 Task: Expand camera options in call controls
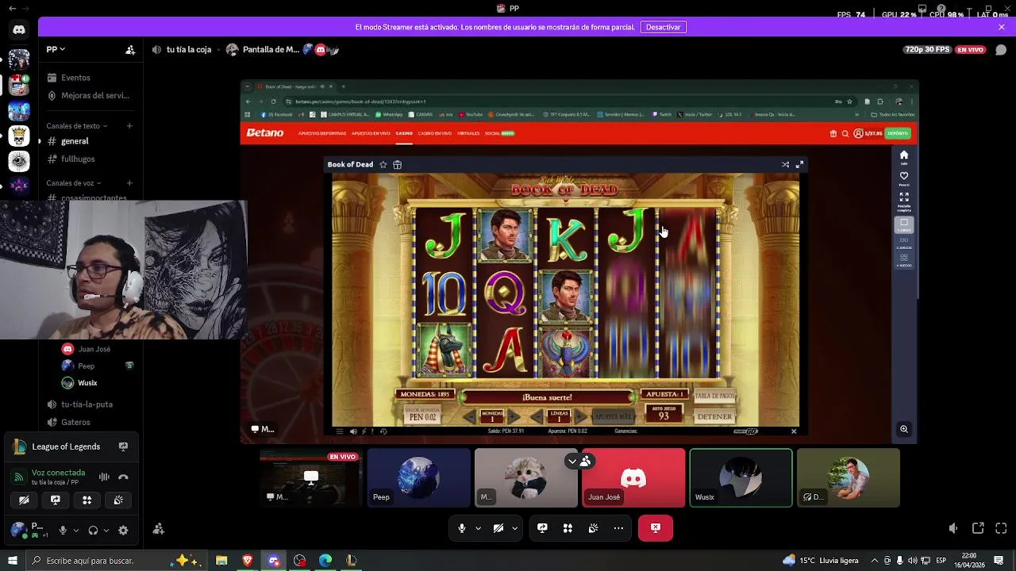coord(514,528)
